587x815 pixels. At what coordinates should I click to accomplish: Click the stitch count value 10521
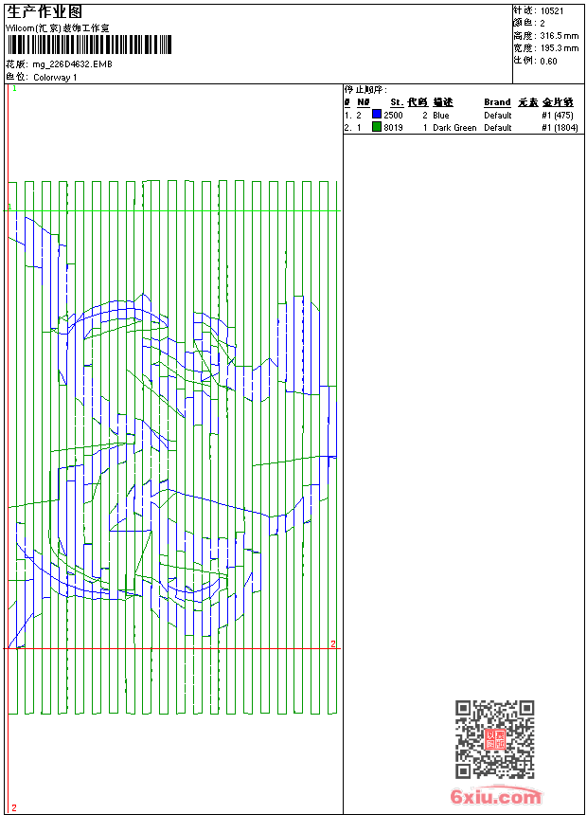pos(552,11)
